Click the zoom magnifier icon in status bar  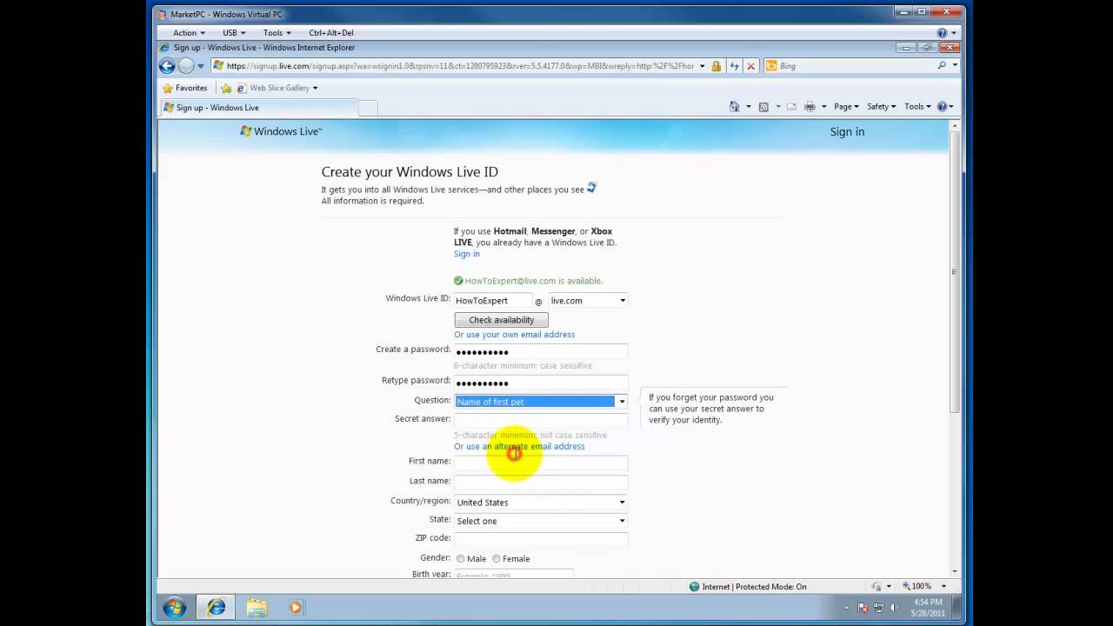906,587
